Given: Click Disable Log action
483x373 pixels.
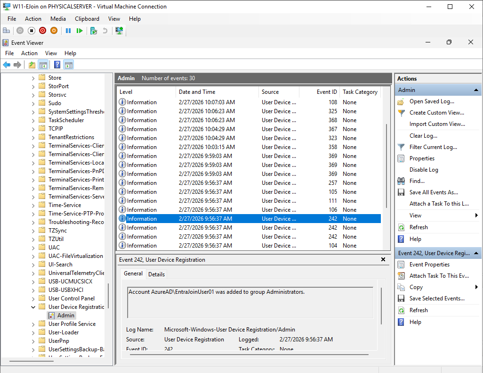Looking at the screenshot, I should [424, 170].
